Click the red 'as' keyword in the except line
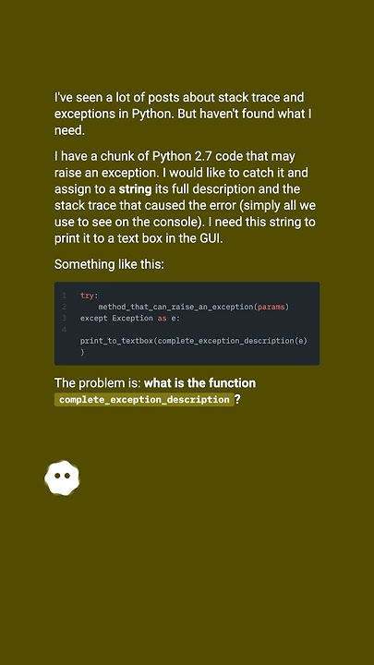Image resolution: width=374 pixels, height=665 pixels. (x=162, y=318)
